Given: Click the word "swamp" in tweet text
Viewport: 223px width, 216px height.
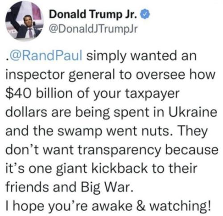Looking at the screenshot, I should click(80, 132).
